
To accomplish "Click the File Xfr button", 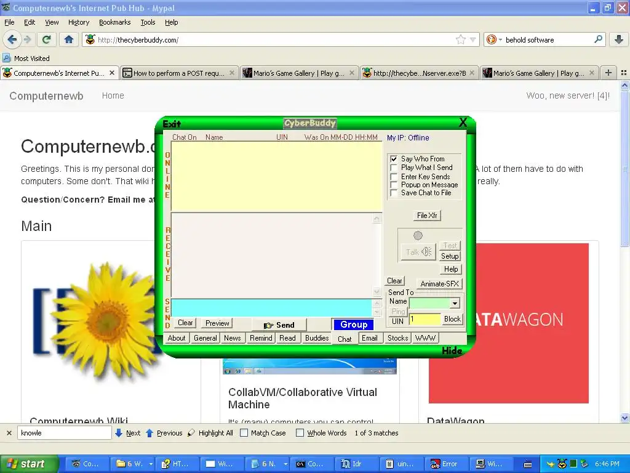I will tap(427, 215).
